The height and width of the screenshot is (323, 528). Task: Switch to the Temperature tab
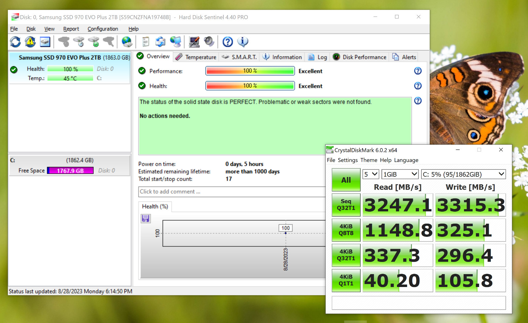pos(196,57)
